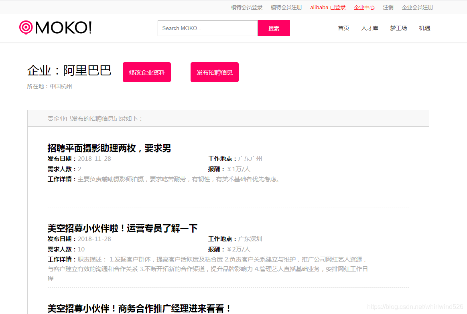
Task: Click job details starting 主要负责辅助摄影师拍摄
Action: point(180,179)
